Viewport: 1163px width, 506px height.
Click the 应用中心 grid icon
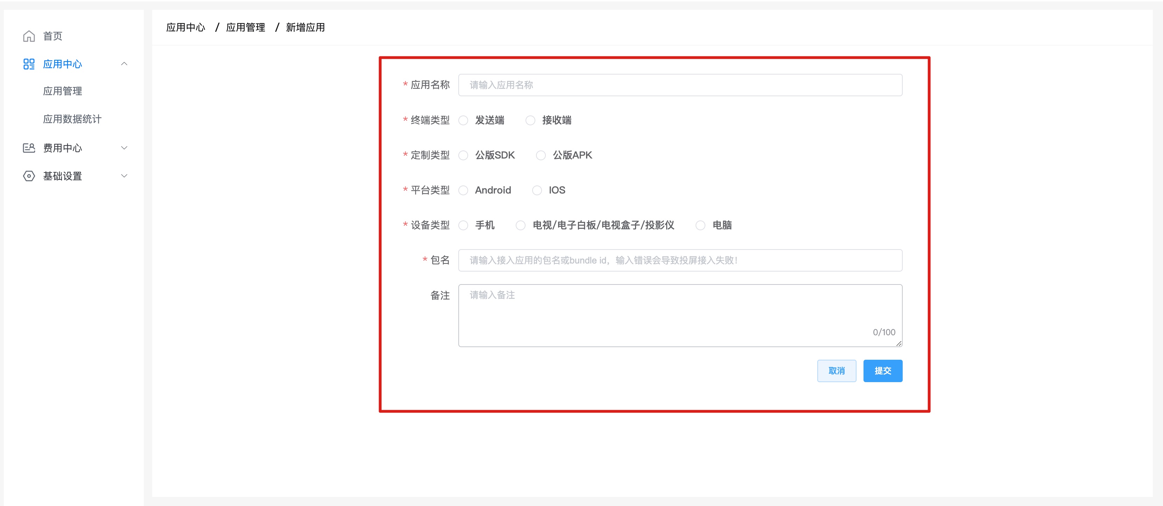[29, 64]
